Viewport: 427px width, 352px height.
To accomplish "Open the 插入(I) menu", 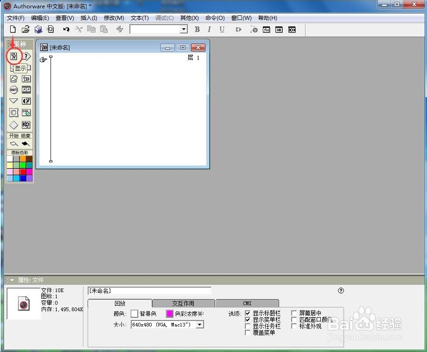I will (x=89, y=18).
